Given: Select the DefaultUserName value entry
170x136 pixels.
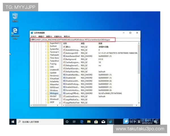Looking at the screenshot, I should pyautogui.click(x=73, y=72).
